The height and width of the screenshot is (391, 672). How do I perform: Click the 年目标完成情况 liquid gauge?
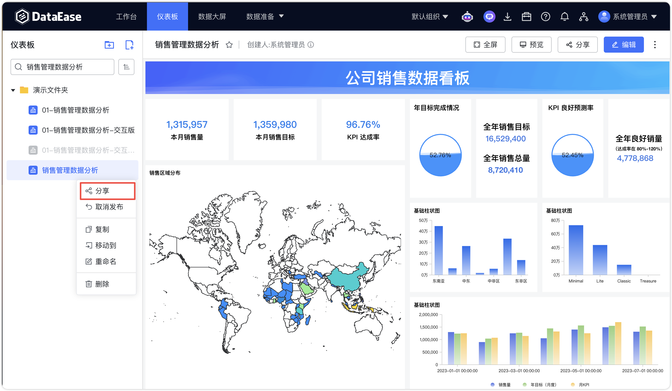tap(440, 155)
